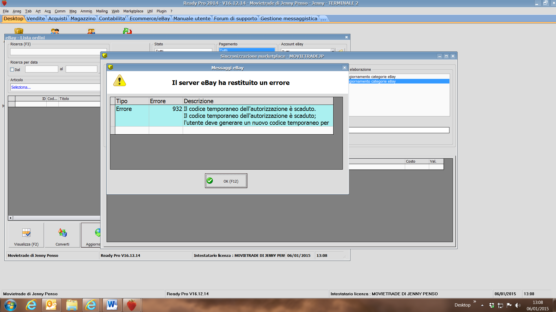Click the yellow box desktop shortcut icon
Image resolution: width=556 pixels, height=312 pixels.
click(19, 31)
